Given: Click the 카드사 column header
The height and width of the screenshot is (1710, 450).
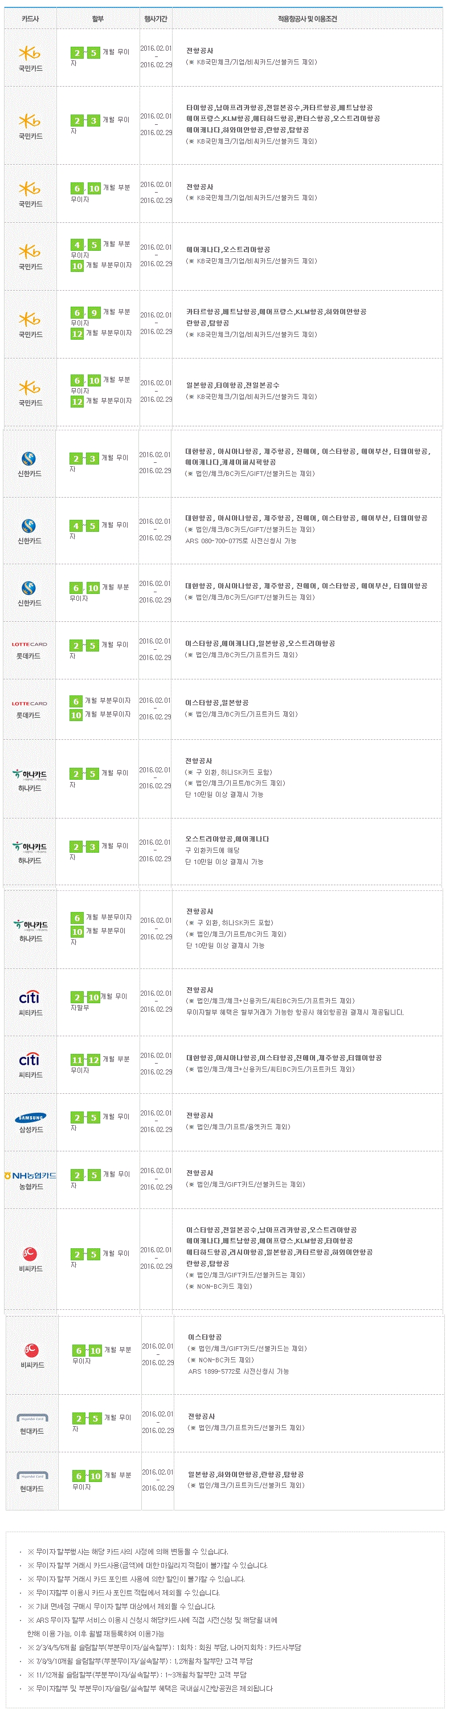Looking at the screenshot, I should click(x=31, y=19).
